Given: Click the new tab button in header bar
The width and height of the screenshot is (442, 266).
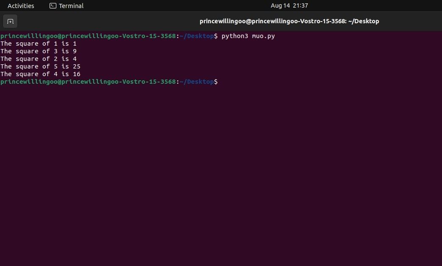Looking at the screenshot, I should tap(10, 21).
